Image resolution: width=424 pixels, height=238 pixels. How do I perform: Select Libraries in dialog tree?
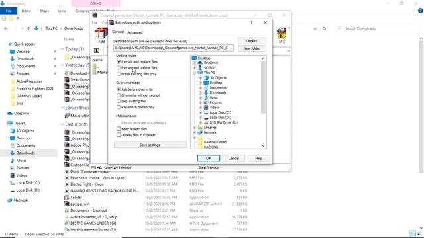coord(210,128)
